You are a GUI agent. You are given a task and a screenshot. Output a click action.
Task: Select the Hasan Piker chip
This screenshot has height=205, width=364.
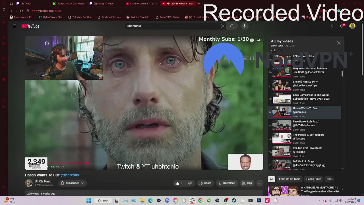coord(313,179)
